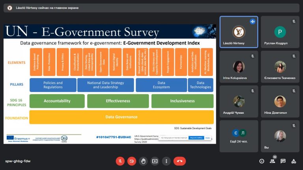This screenshot has height=170, width=303.
Task: Click the 'FOUNDATION' row label
Action: [x=17, y=118]
